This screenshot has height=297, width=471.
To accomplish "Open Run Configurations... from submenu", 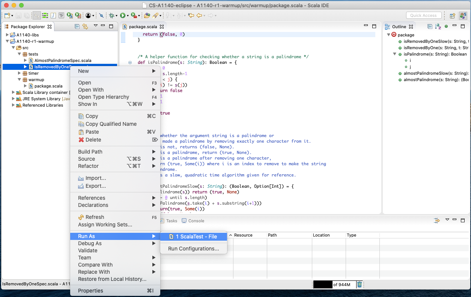I will (193, 249).
